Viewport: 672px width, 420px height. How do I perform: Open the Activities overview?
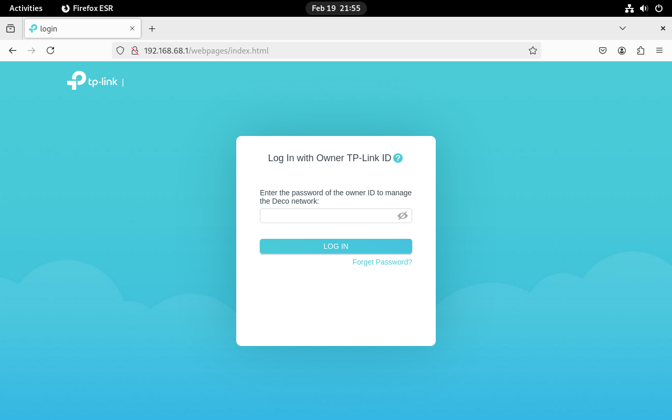point(26,8)
